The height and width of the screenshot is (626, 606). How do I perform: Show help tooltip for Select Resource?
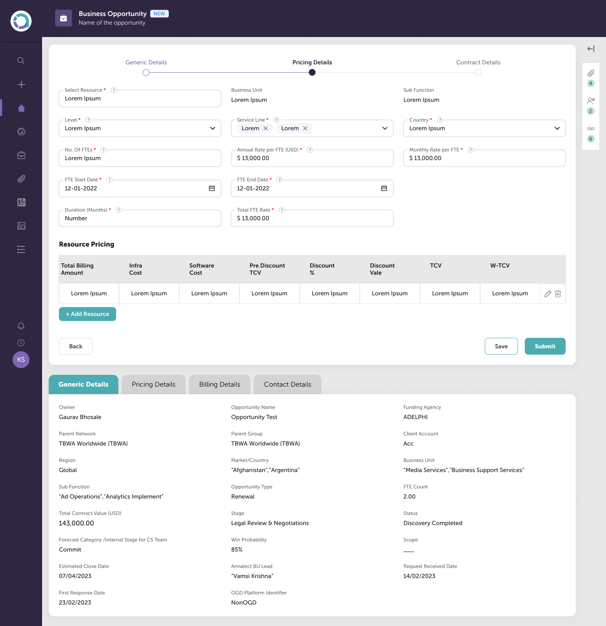pyautogui.click(x=114, y=90)
